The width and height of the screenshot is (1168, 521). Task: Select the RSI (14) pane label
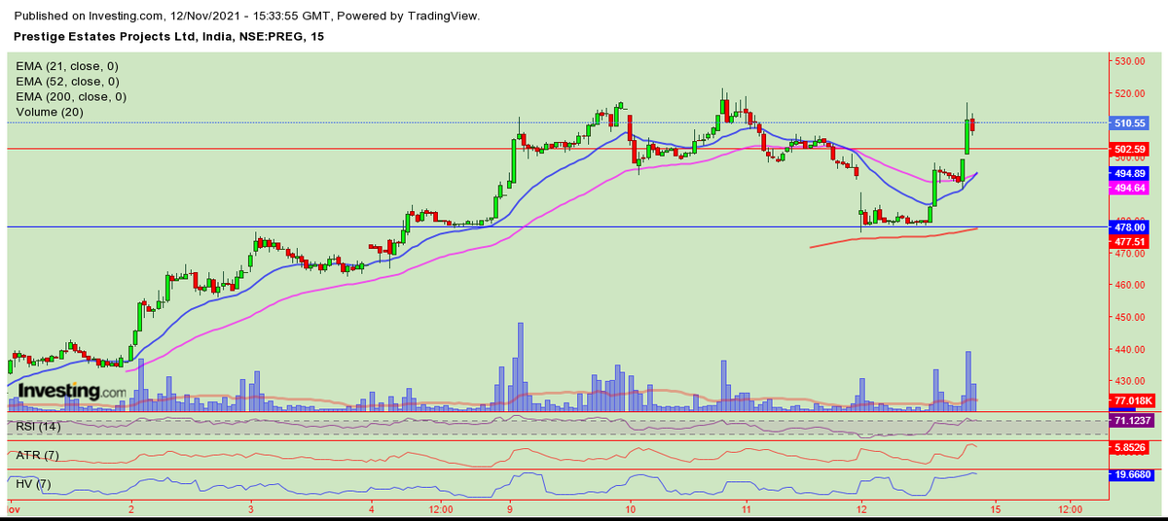(39, 427)
